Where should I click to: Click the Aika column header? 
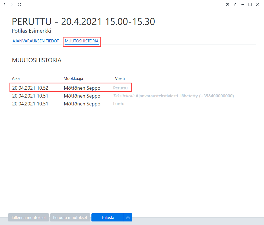[16, 79]
